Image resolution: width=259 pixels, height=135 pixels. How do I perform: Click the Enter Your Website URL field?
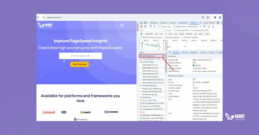pyautogui.click(x=80, y=56)
